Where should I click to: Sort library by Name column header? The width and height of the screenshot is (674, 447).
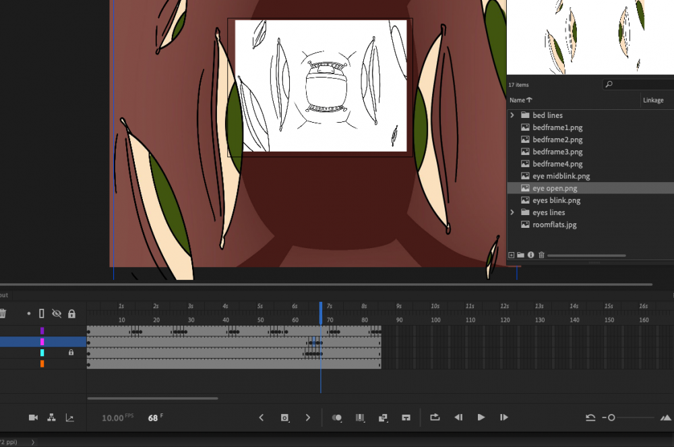pos(518,100)
